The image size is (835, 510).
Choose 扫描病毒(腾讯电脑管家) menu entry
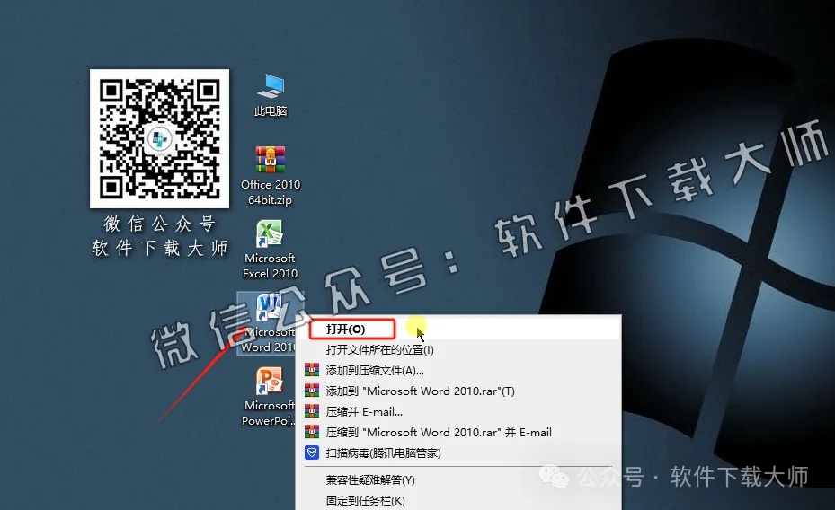[458, 453]
